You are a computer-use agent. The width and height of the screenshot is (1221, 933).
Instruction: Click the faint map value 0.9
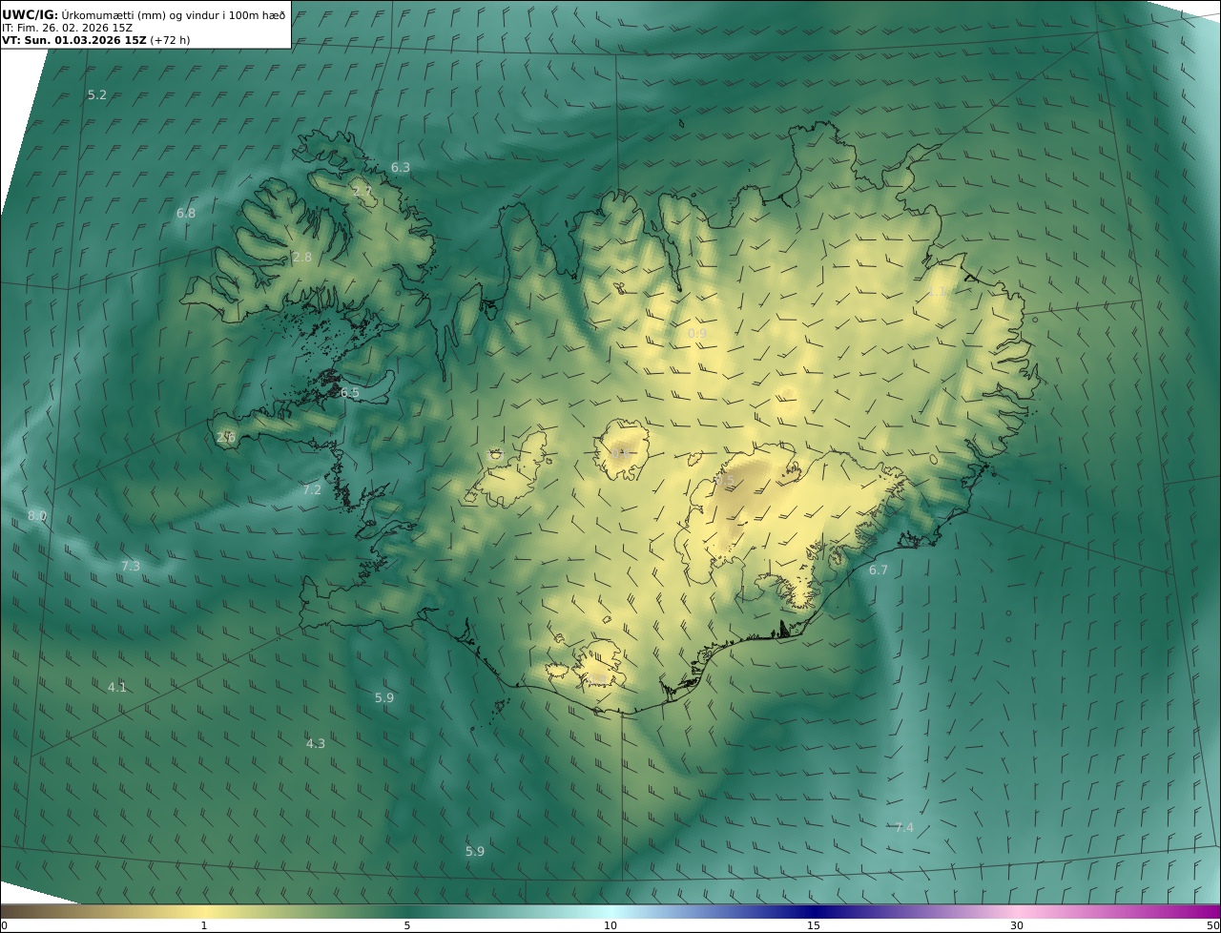697,333
